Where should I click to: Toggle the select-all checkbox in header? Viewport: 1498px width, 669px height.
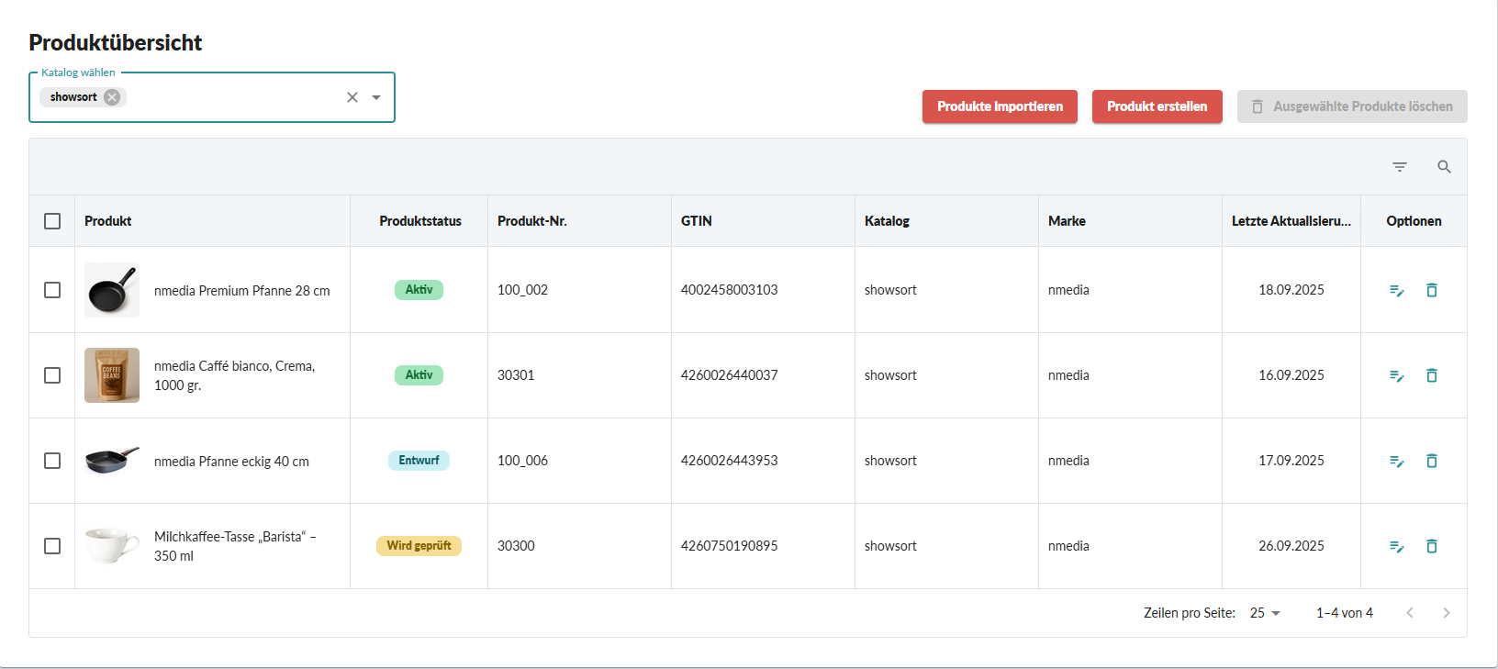tap(52, 221)
